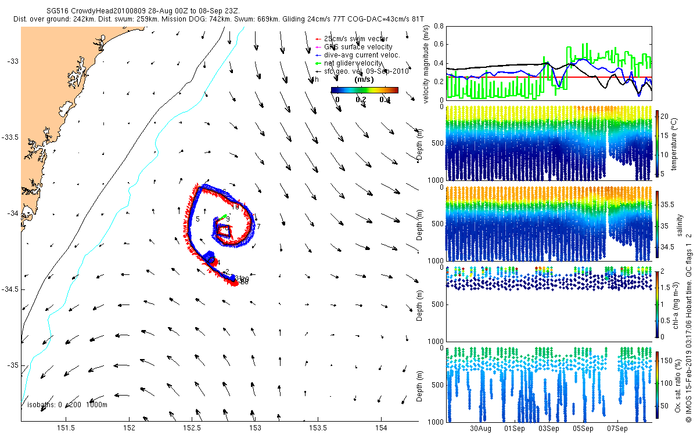The width and height of the screenshot is (697, 435).
Task: Click the red swim vector legend marker
Action: coord(318,38)
